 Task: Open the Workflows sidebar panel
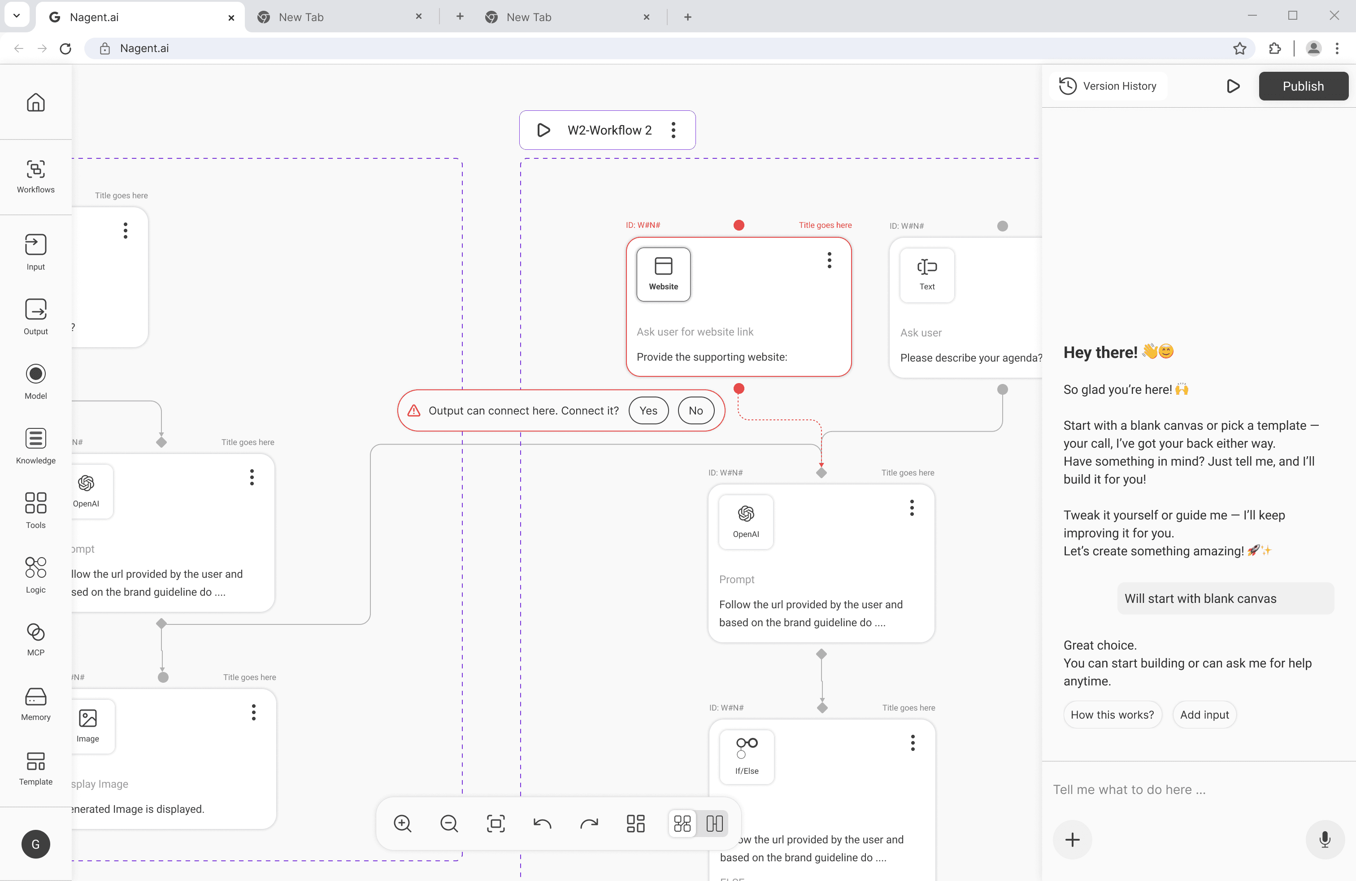pyautogui.click(x=35, y=176)
